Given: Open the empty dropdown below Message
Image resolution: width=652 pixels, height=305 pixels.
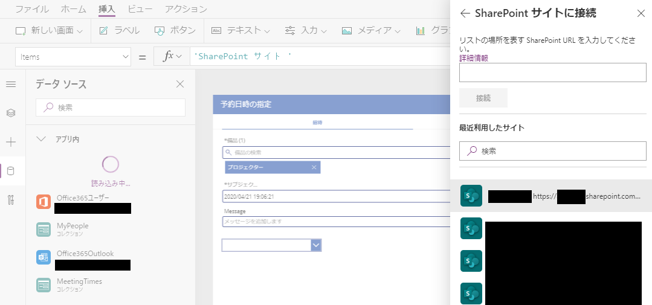Looking at the screenshot, I should point(316,246).
